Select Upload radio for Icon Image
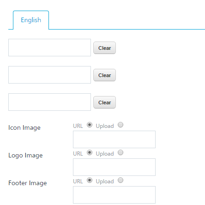 click(x=121, y=125)
